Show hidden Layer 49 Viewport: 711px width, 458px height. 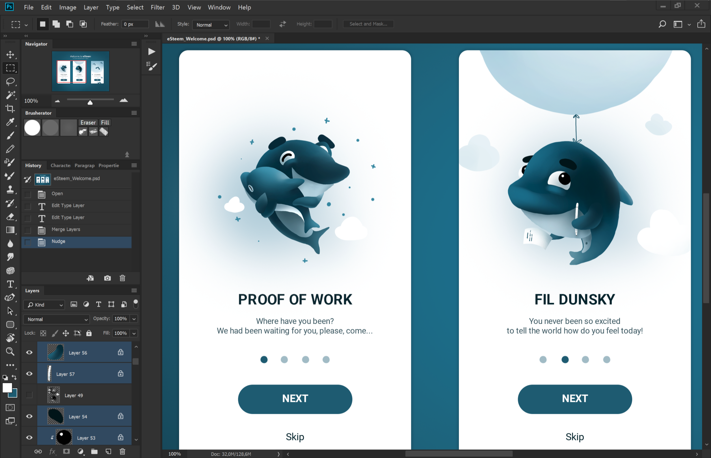(29, 395)
